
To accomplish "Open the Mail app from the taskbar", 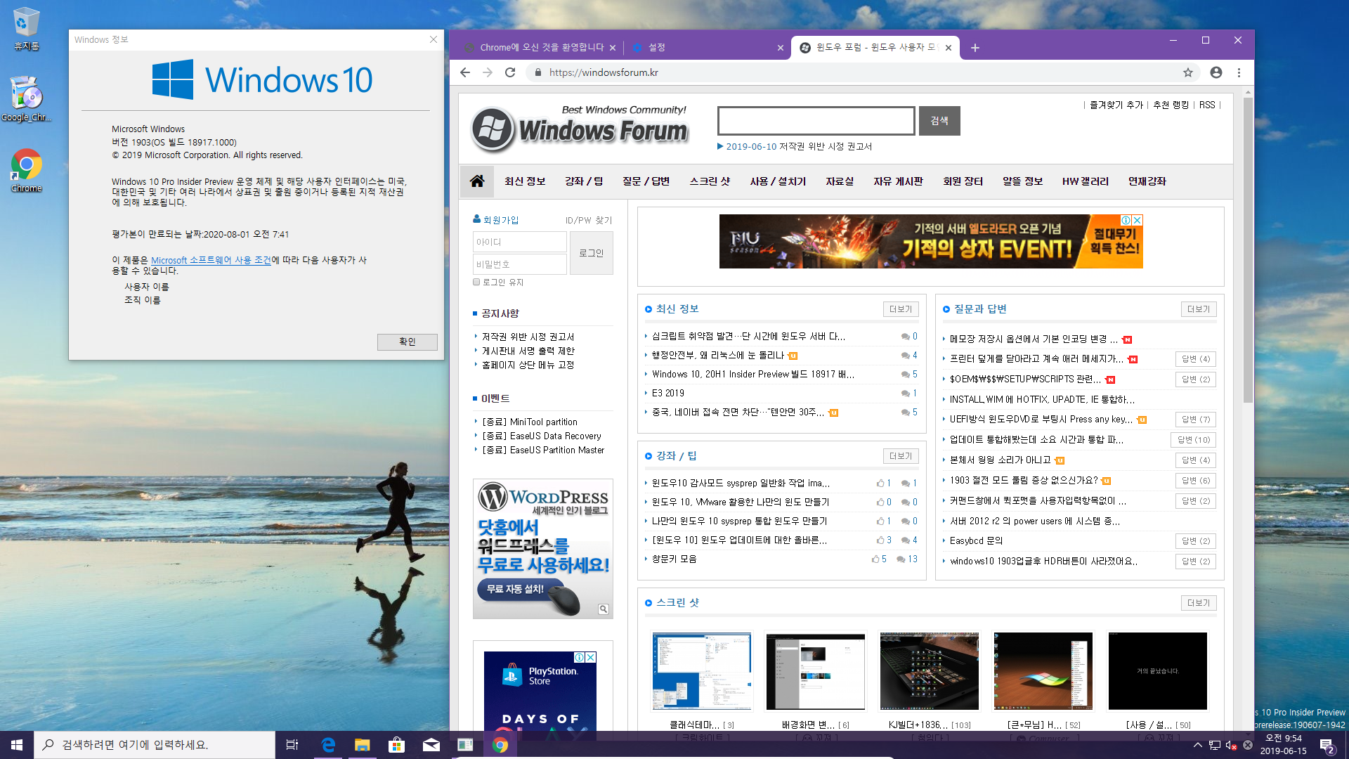I will pyautogui.click(x=431, y=745).
